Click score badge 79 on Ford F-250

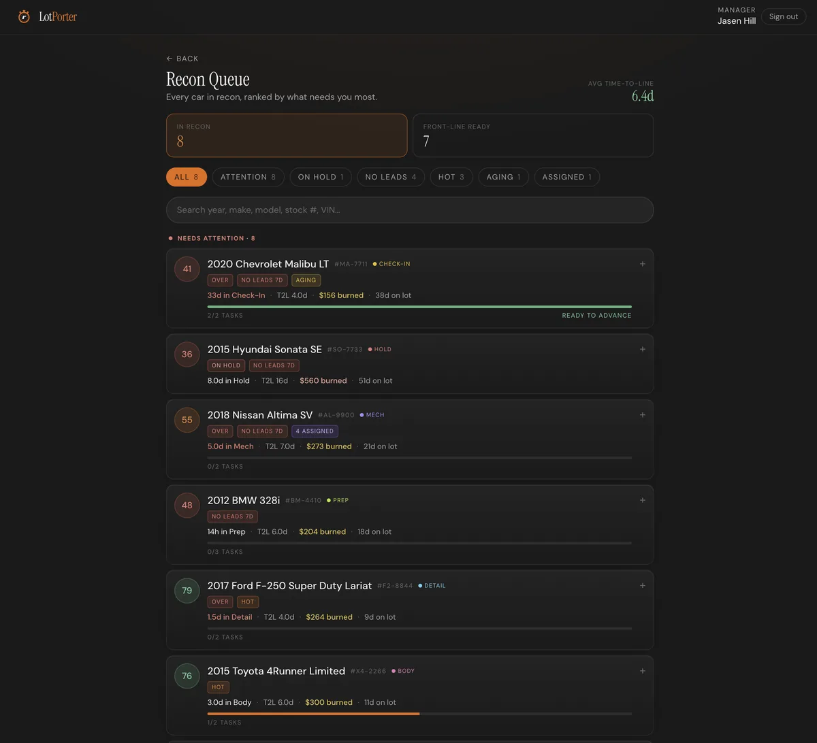tap(187, 591)
